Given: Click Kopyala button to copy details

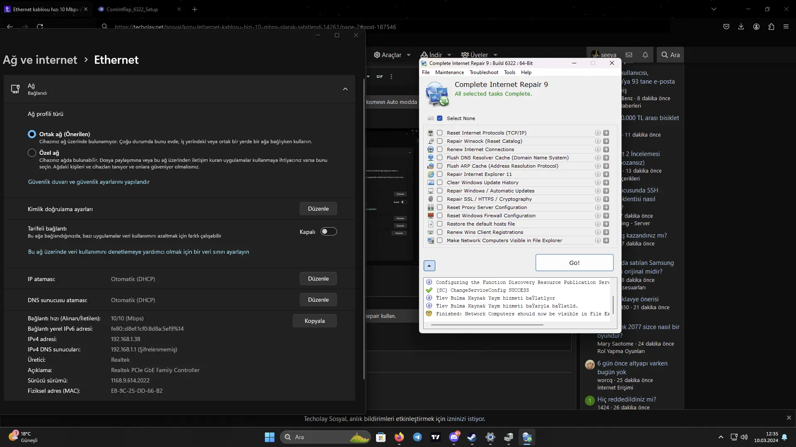Looking at the screenshot, I should tap(315, 321).
